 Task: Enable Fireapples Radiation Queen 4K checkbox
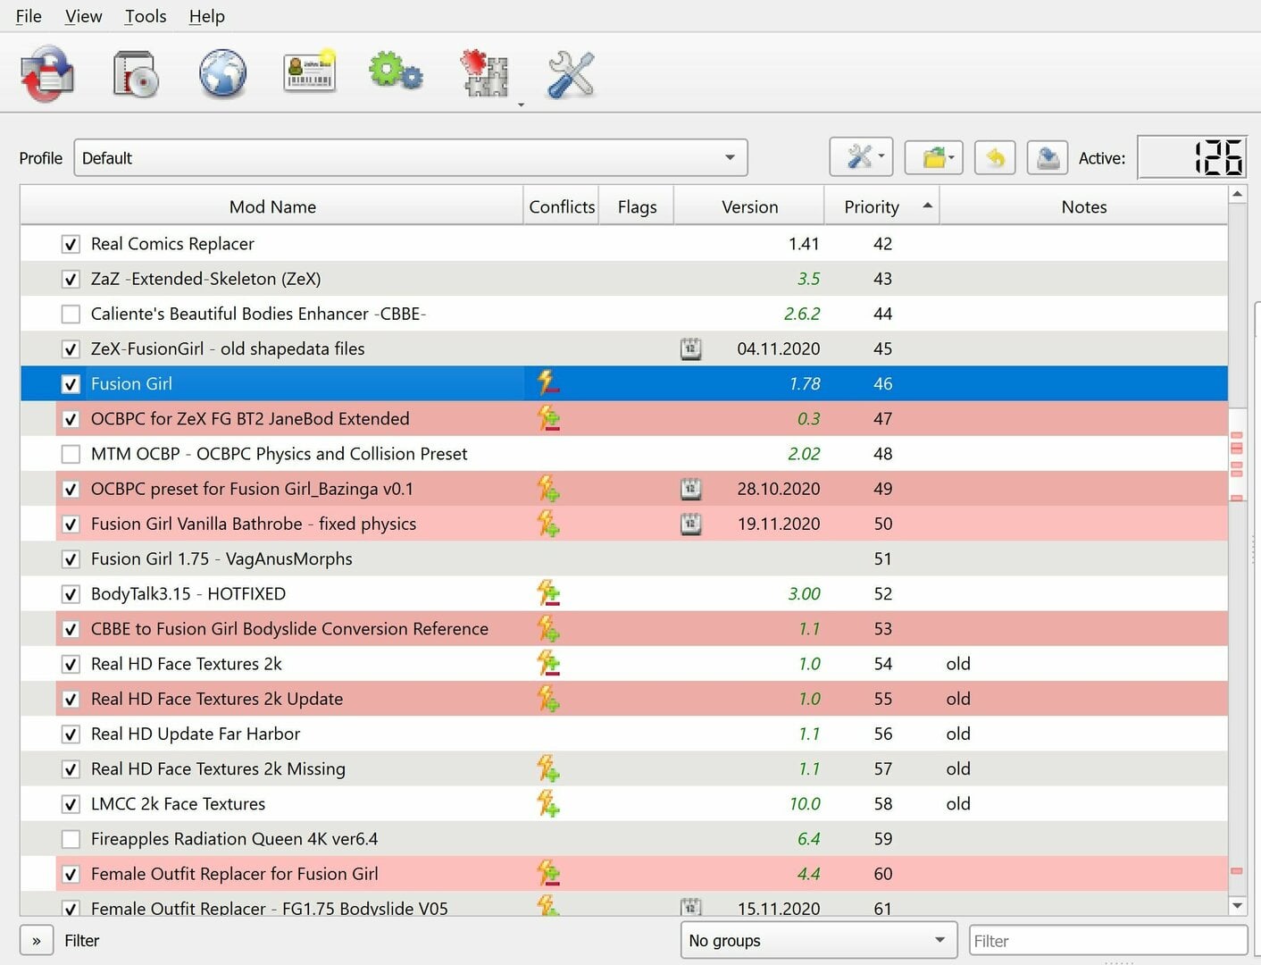(71, 839)
